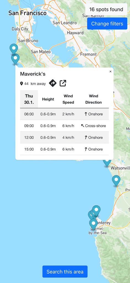The height and width of the screenshot is (283, 130).
Task: Click Onshore direction in the 06:00 row
Action: pyautogui.click(x=94, y=114)
